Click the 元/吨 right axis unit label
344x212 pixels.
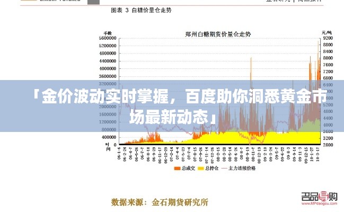(328, 33)
